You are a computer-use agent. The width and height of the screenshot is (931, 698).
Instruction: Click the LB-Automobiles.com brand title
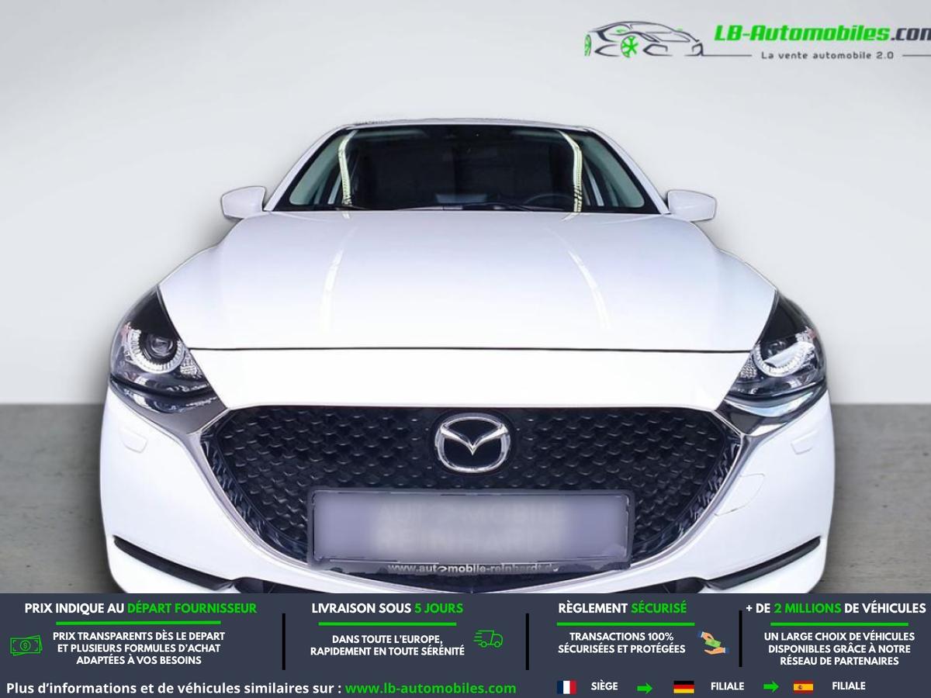coord(822,33)
